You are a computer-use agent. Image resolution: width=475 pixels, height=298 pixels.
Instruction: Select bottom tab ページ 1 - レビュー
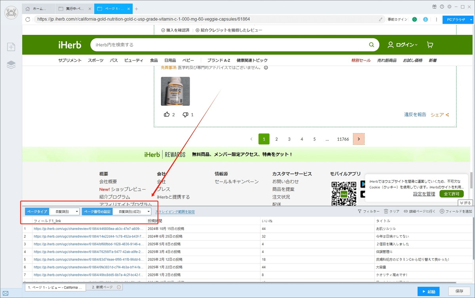pyautogui.click(x=55, y=287)
